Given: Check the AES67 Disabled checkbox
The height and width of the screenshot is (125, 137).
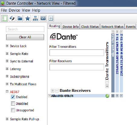Looking at the screenshot, I should pyautogui.click(x=13, y=104).
